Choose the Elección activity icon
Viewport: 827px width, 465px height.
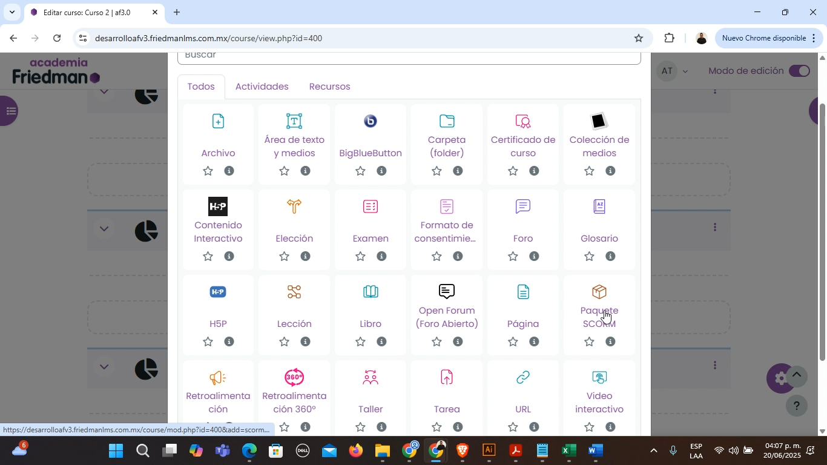294,206
